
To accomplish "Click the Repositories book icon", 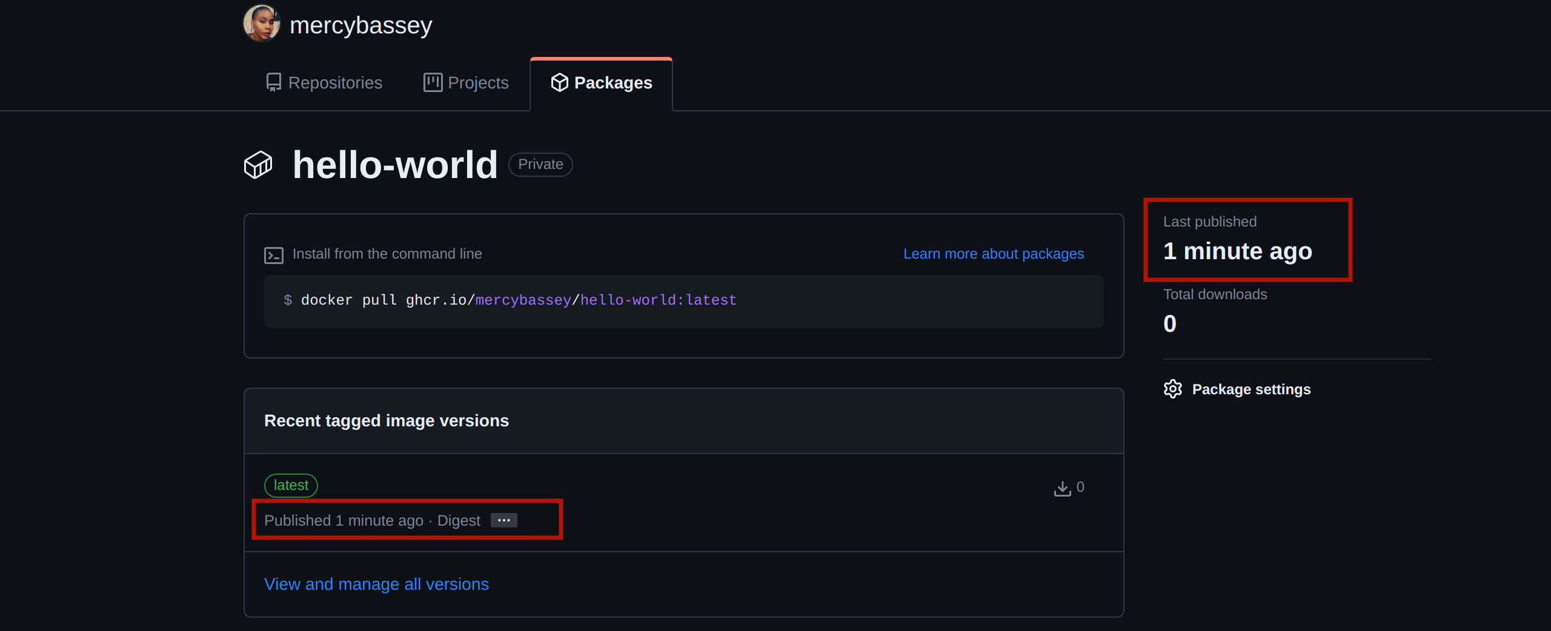I will click(273, 82).
